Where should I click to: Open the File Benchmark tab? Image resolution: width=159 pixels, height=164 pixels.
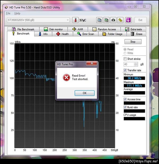23,29
